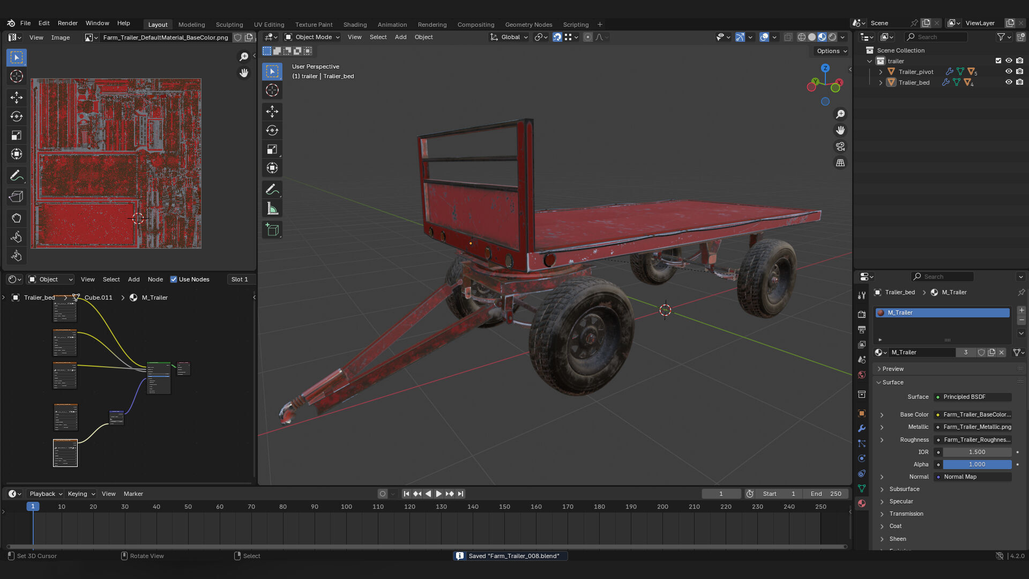Open viewport Options dropdown
Screen dimensions: 1029x579
tap(832, 51)
